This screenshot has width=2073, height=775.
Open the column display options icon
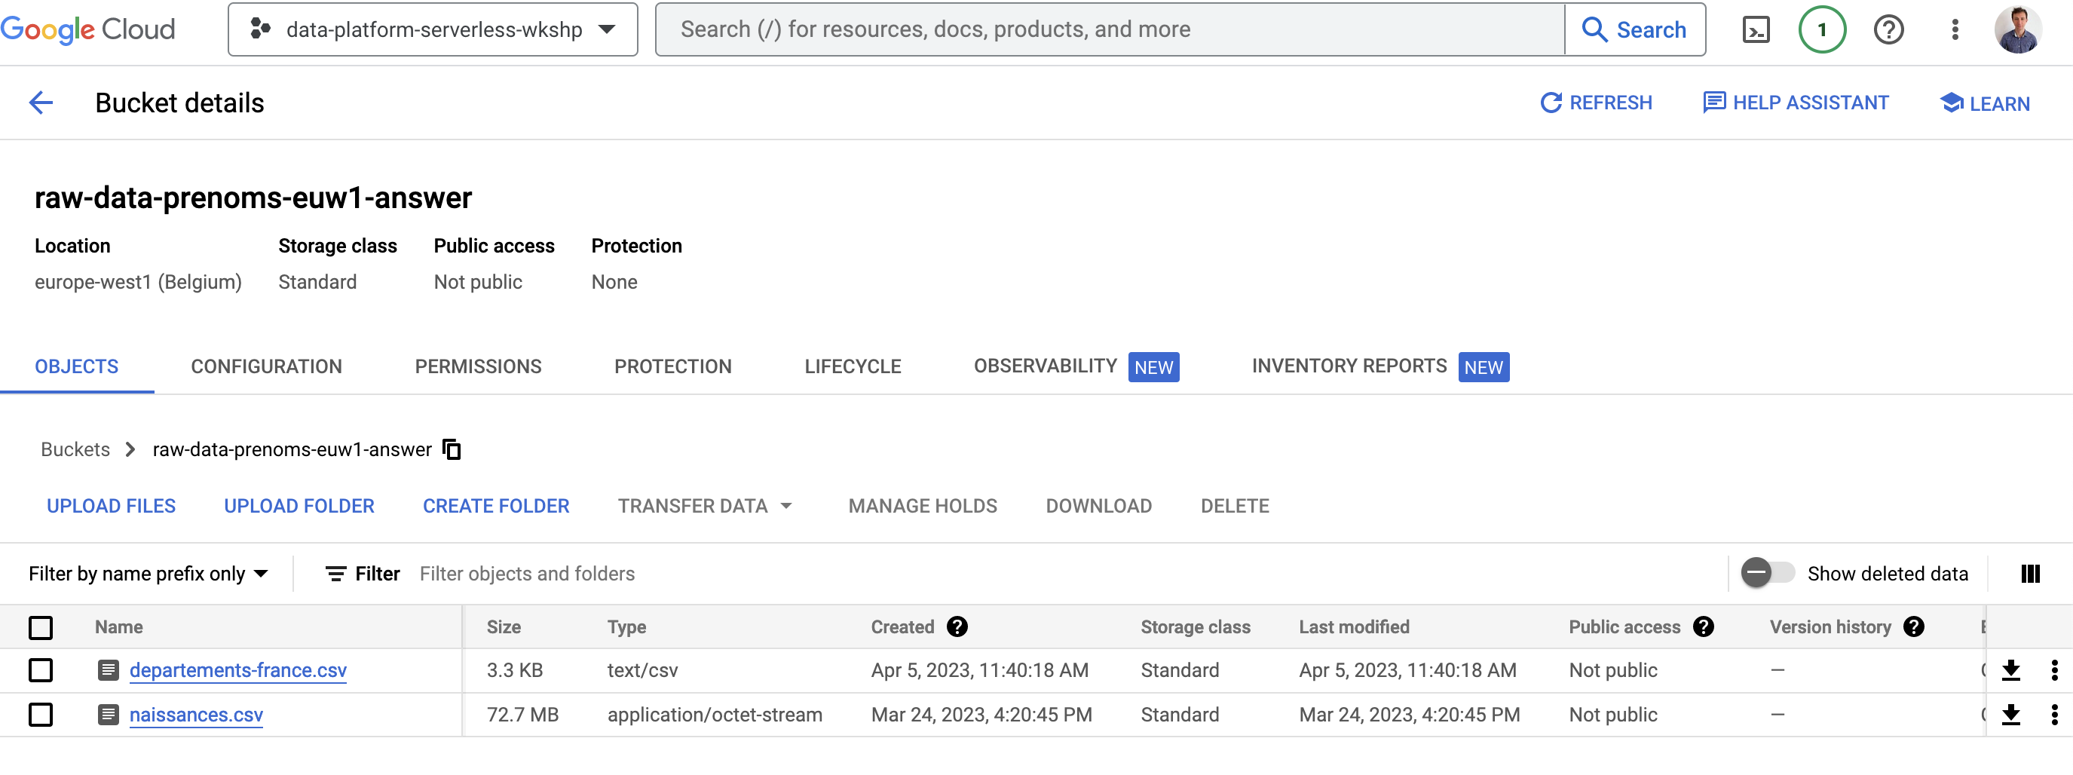[x=2029, y=573]
